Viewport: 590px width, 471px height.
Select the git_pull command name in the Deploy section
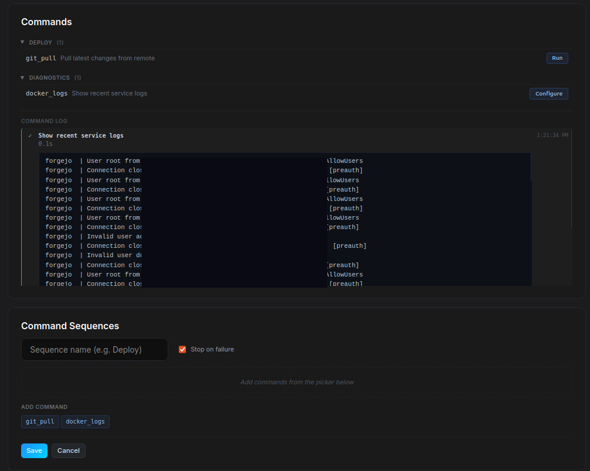40,58
